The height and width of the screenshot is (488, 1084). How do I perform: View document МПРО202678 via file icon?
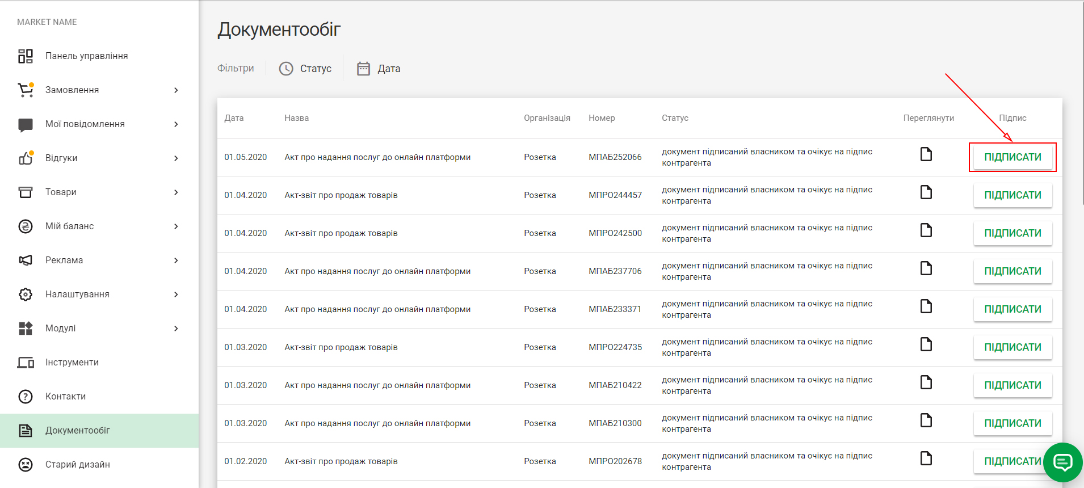click(x=926, y=458)
